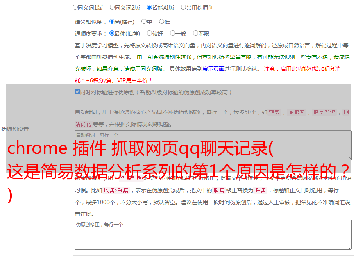The height and width of the screenshot is (257, 356).
Task: Set 语义相似度 to 高(推荐)
Action: (112, 21)
